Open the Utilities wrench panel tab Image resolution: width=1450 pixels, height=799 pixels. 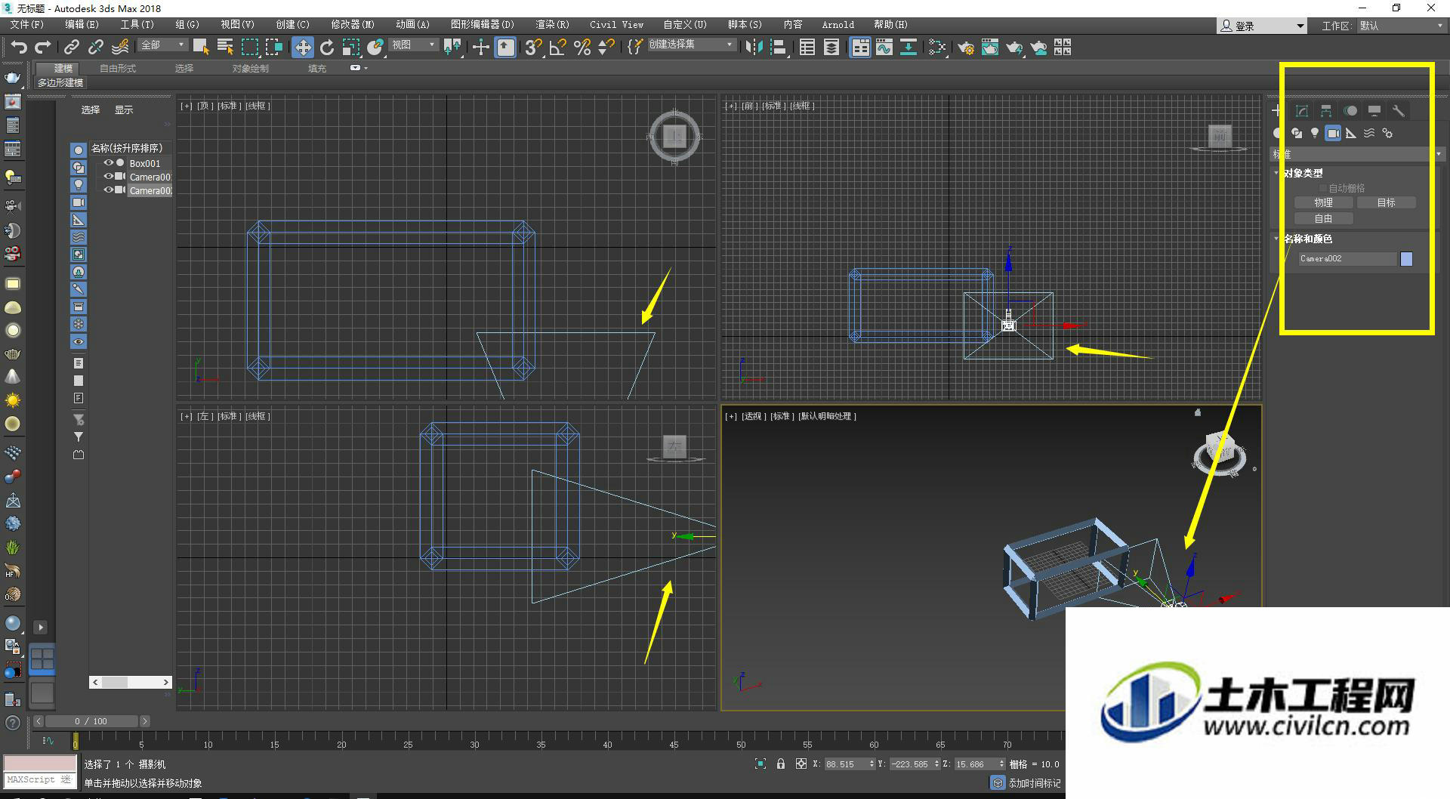[x=1399, y=111]
